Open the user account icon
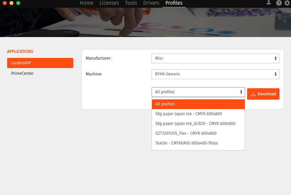This screenshot has width=291, height=195. (x=268, y=3)
